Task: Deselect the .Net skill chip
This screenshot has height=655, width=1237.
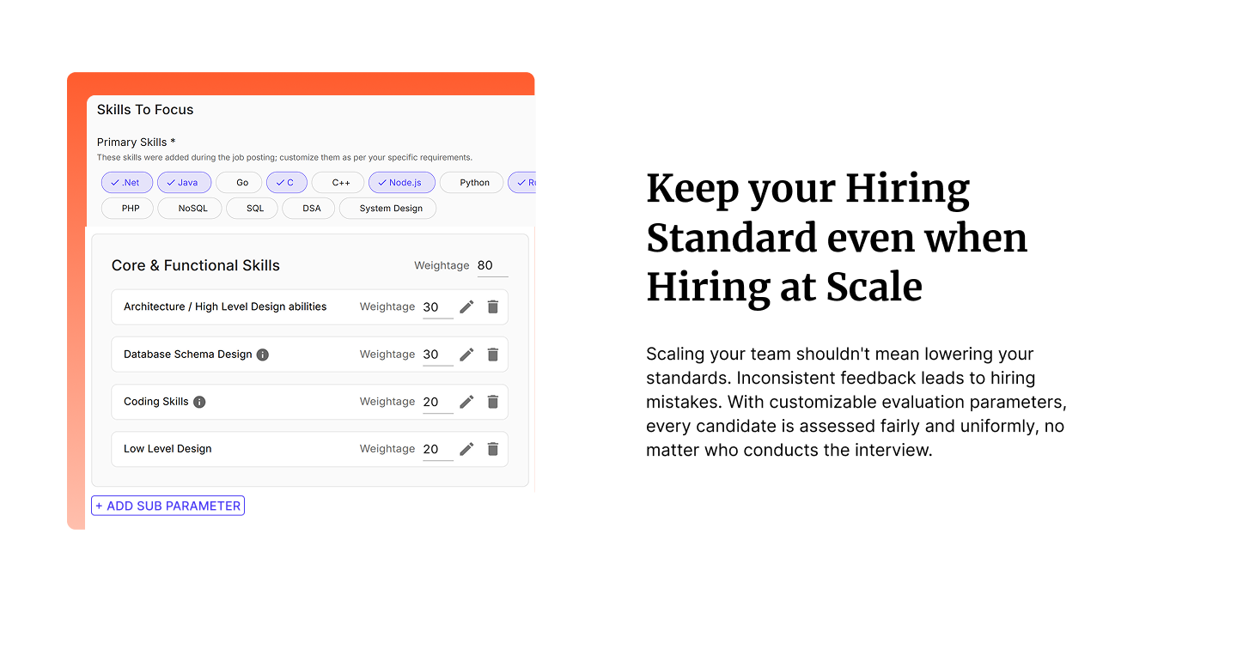Action: tap(126, 183)
